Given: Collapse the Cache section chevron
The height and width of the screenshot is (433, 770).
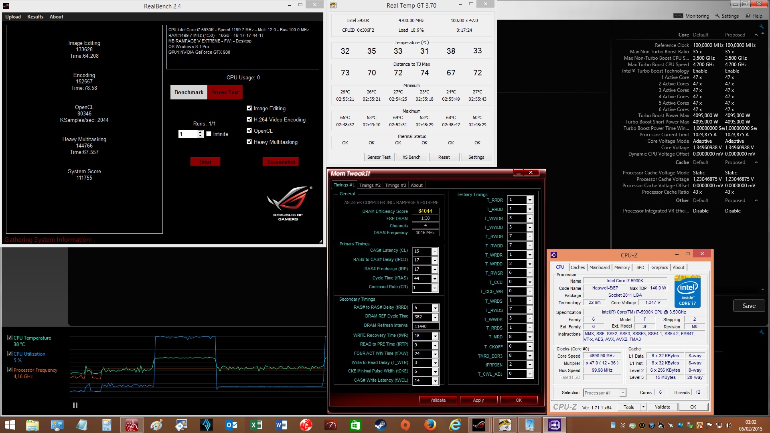Looking at the screenshot, I should click(756, 162).
